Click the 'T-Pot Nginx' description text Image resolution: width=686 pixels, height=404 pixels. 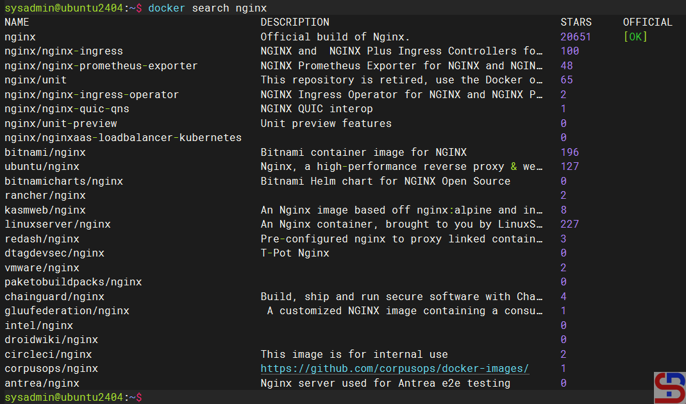click(294, 253)
